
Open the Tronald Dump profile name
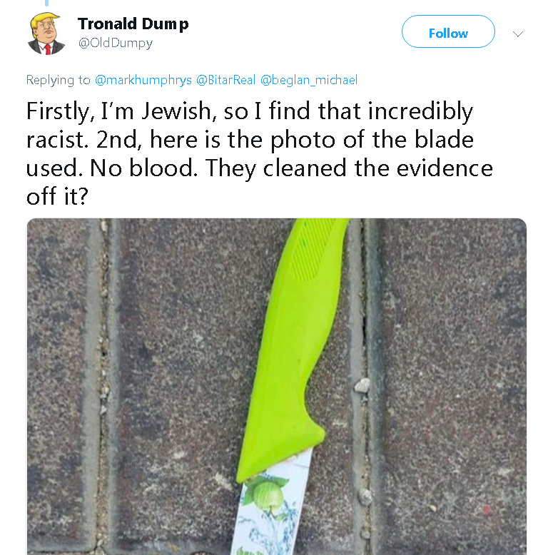point(133,24)
